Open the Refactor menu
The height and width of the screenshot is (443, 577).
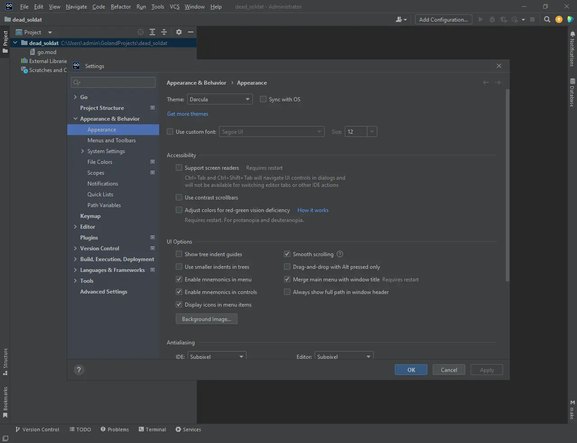(x=120, y=7)
